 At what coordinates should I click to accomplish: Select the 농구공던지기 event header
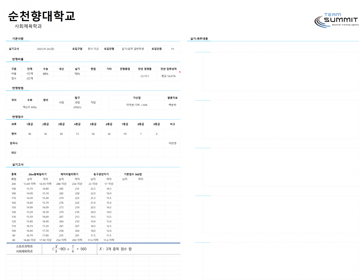(x=101, y=174)
